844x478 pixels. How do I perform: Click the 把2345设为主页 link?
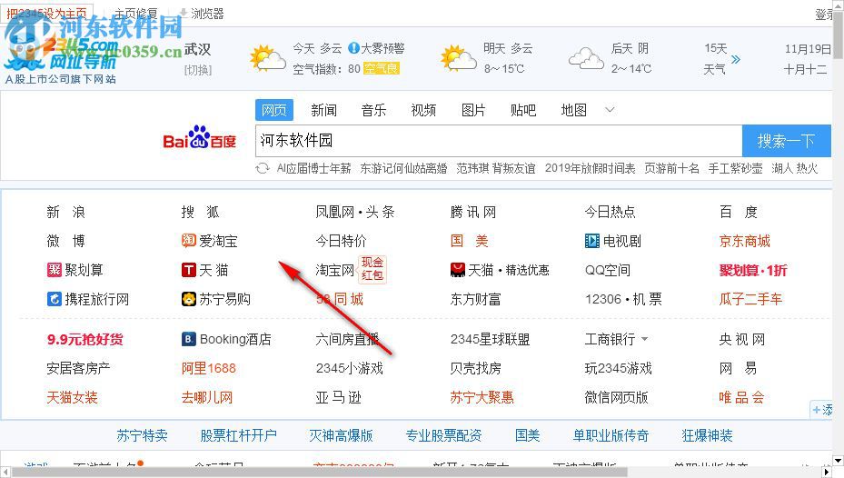pyautogui.click(x=46, y=14)
